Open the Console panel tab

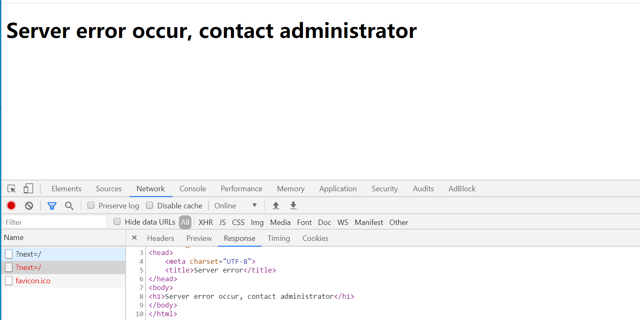[x=193, y=189]
